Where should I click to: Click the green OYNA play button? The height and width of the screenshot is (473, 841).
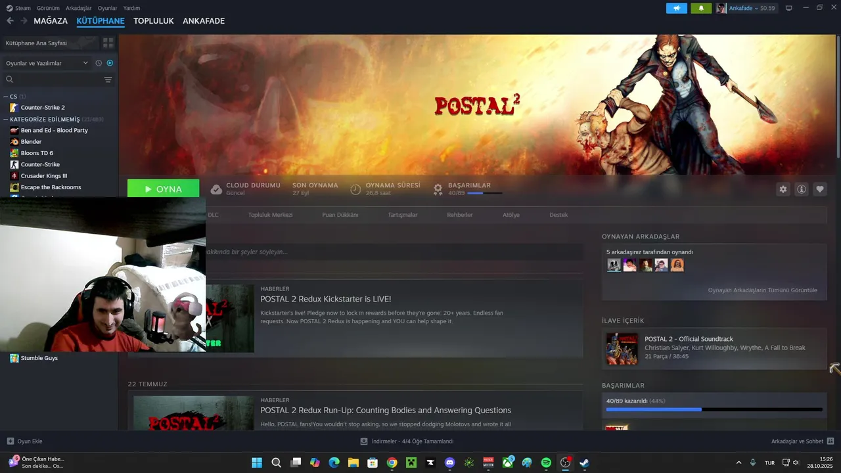(x=164, y=189)
